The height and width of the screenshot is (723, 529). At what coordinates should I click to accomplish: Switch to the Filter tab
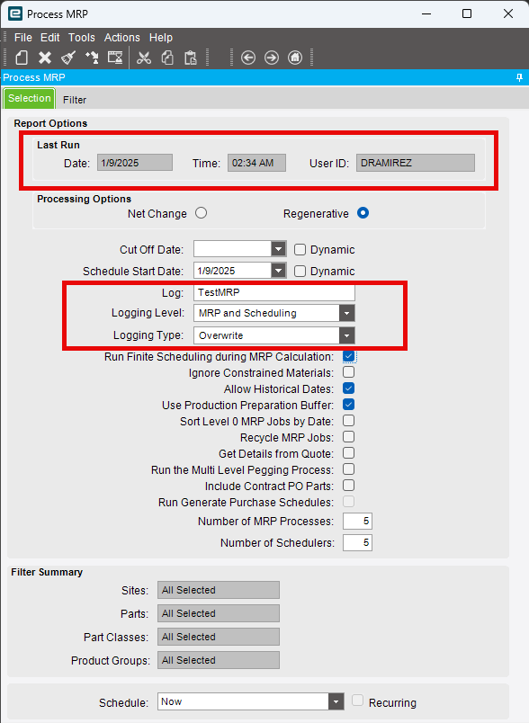point(75,100)
